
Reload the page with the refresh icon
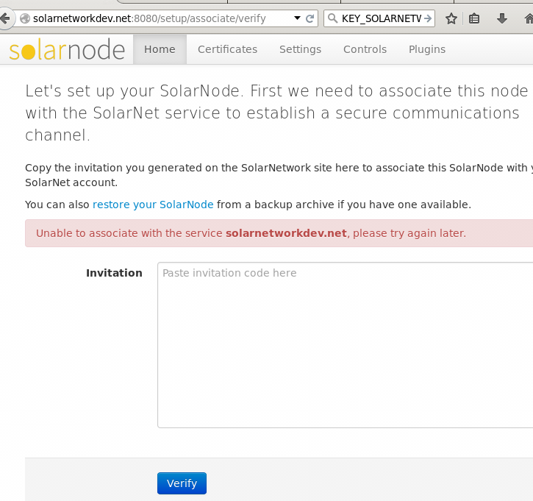[x=310, y=18]
